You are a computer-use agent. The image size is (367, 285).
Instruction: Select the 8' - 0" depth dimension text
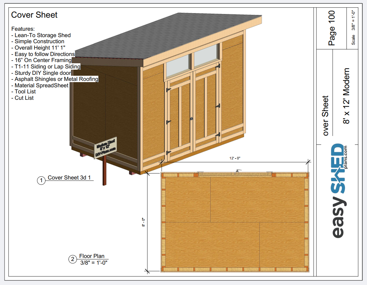click(144, 222)
